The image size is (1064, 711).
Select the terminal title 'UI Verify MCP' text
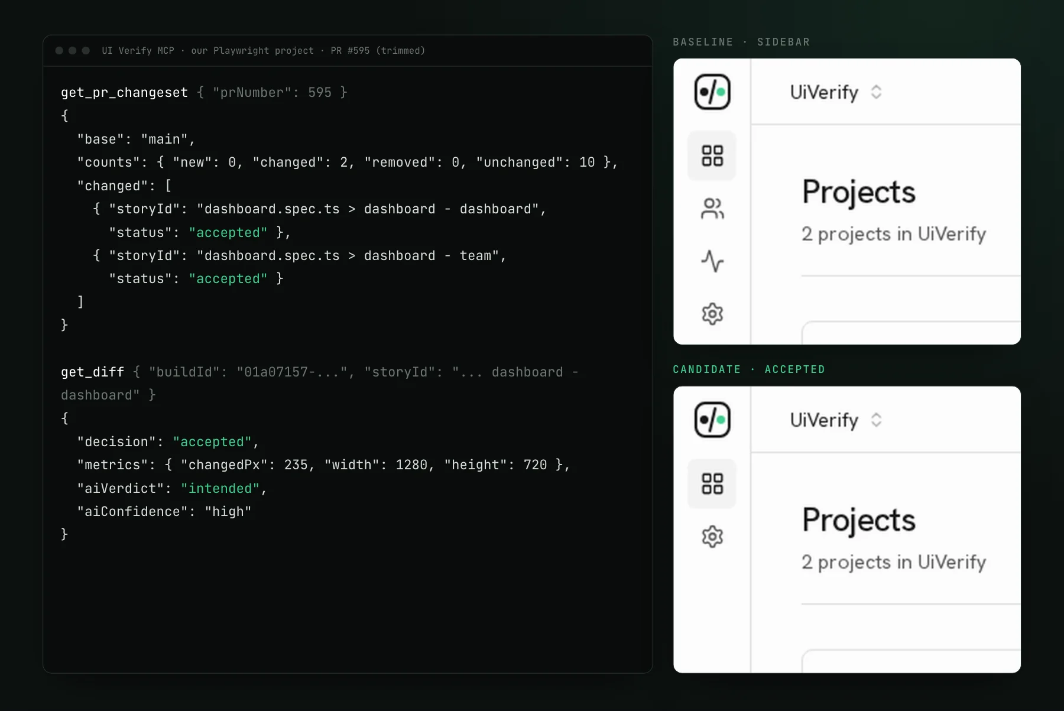(x=138, y=51)
